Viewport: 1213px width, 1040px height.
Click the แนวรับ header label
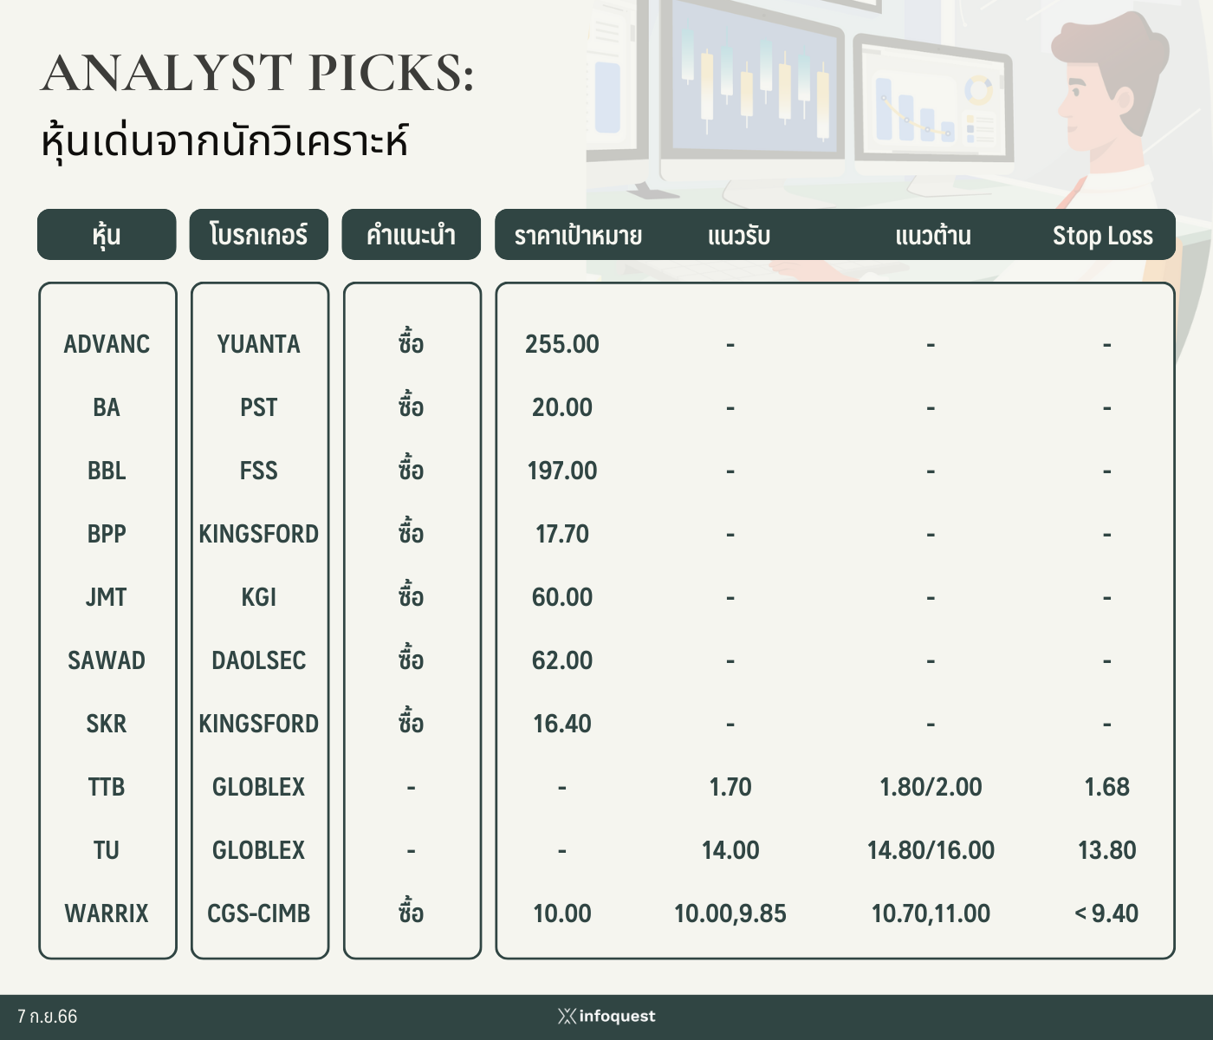739,236
